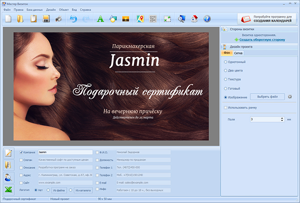Open calendar creation program banner
The image size is (300, 203).
point(267,19)
